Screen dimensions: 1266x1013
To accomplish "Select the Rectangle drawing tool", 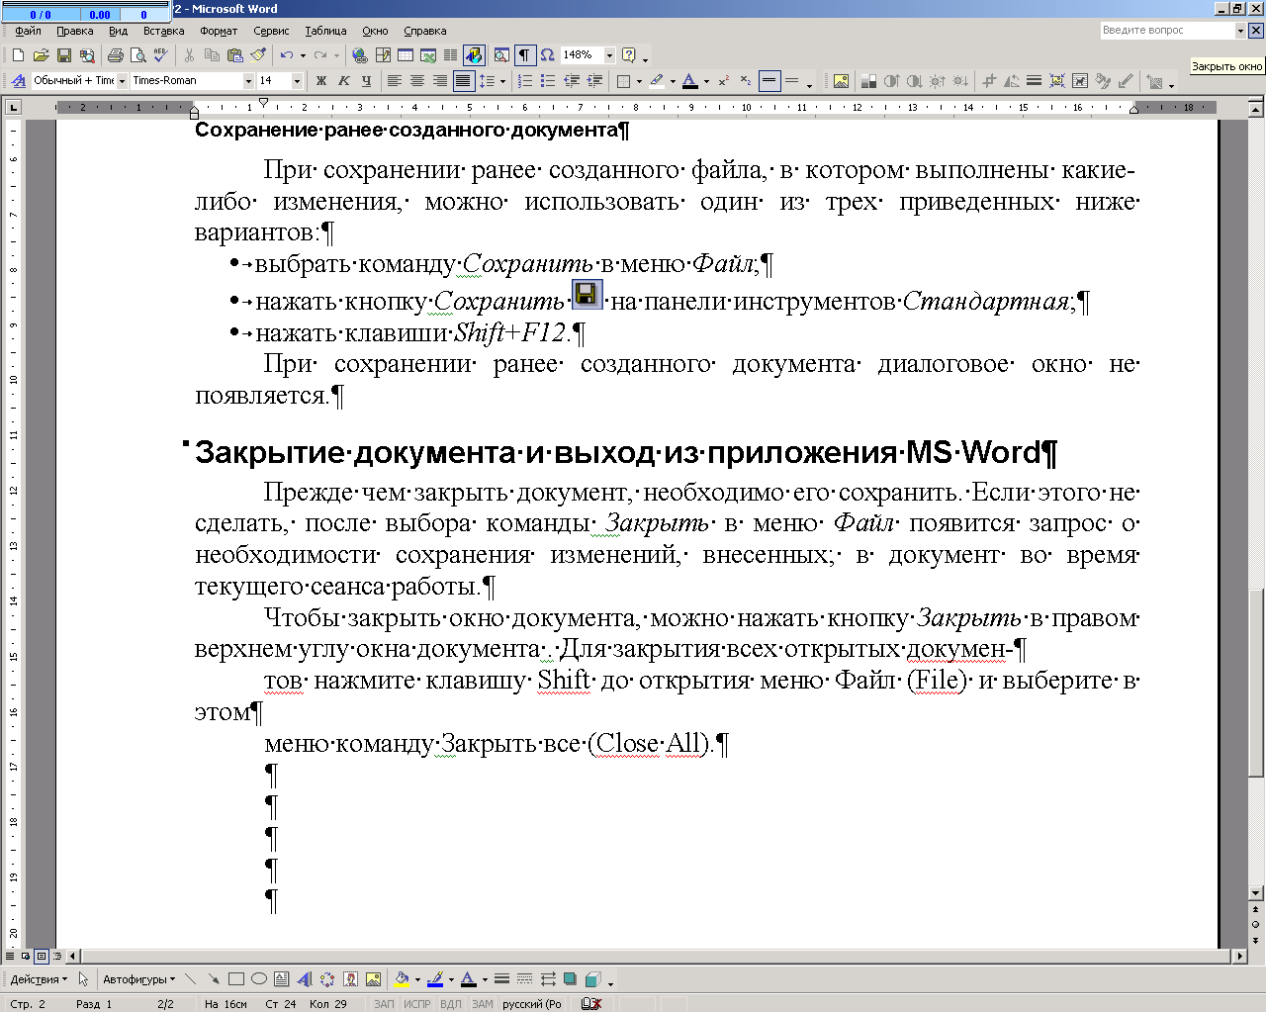I will click(235, 979).
